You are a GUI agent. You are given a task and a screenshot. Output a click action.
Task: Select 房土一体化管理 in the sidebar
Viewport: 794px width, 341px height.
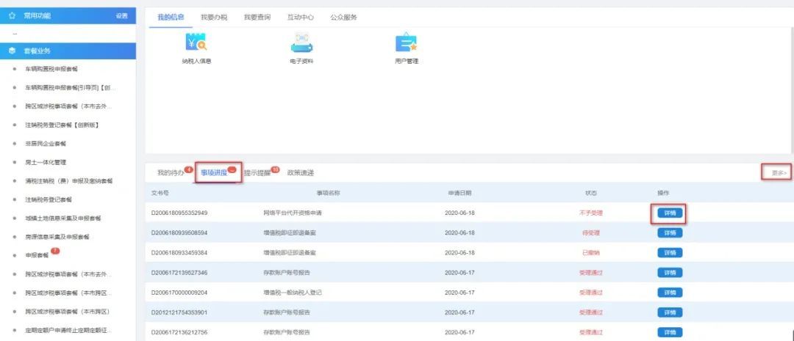pyautogui.click(x=46, y=162)
